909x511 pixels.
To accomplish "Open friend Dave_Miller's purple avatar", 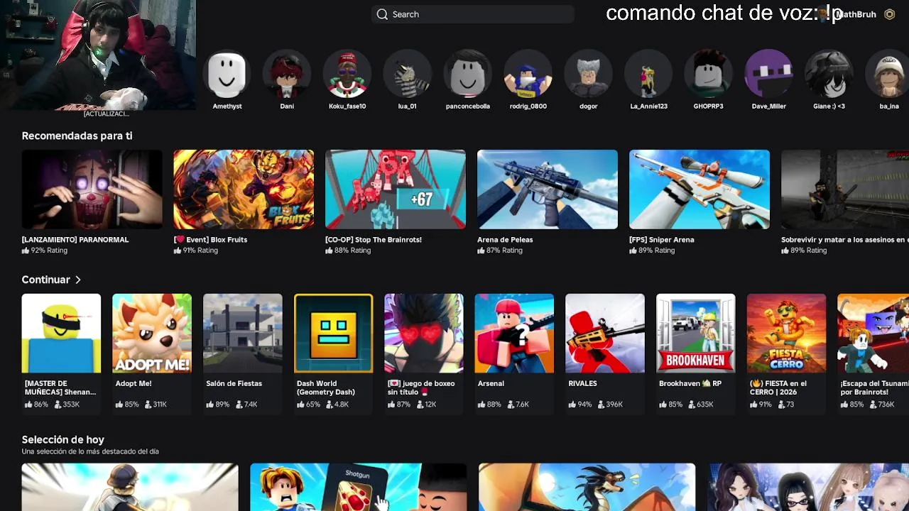I will 769,74.
